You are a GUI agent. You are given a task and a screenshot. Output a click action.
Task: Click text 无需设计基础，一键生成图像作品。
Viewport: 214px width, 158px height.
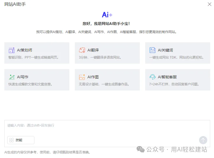(104, 84)
